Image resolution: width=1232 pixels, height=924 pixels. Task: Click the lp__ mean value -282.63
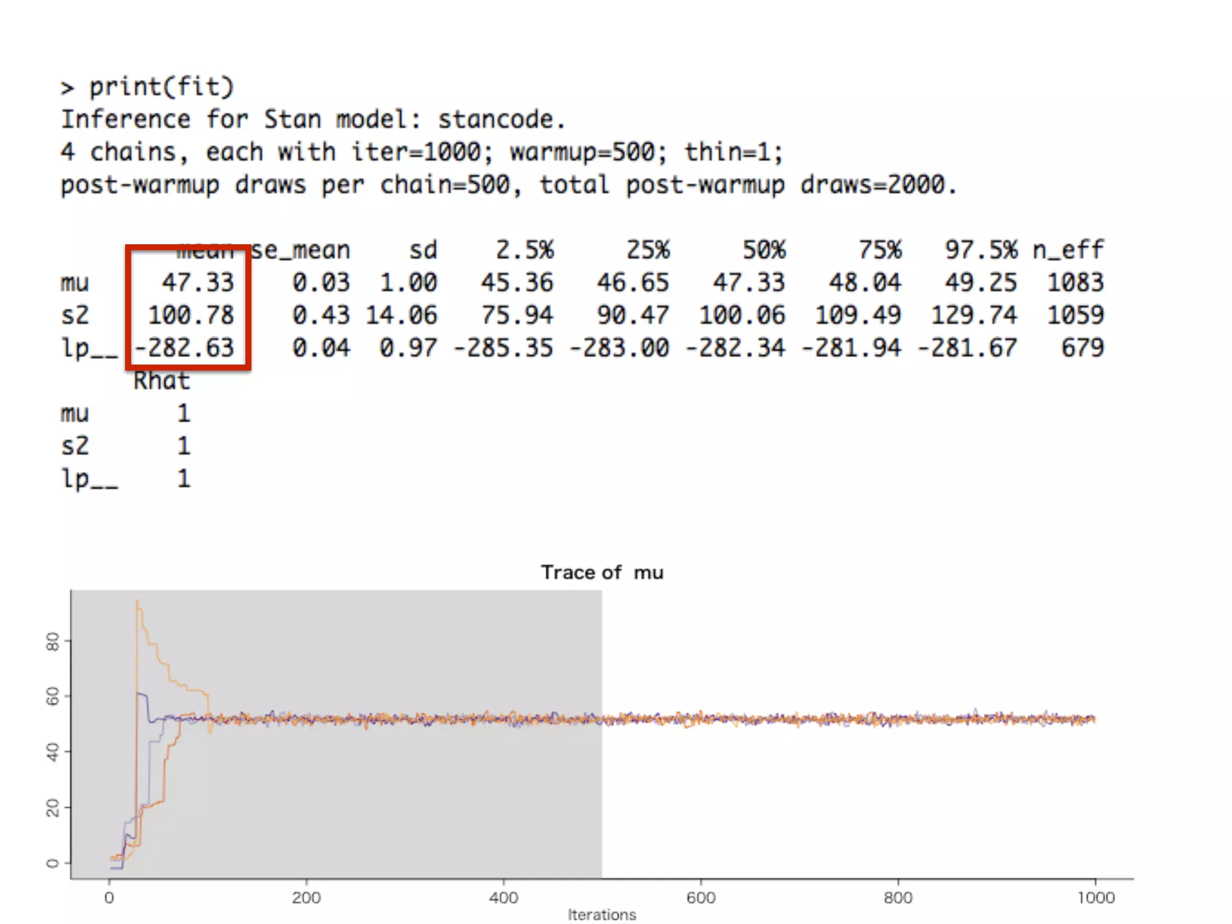click(x=184, y=348)
